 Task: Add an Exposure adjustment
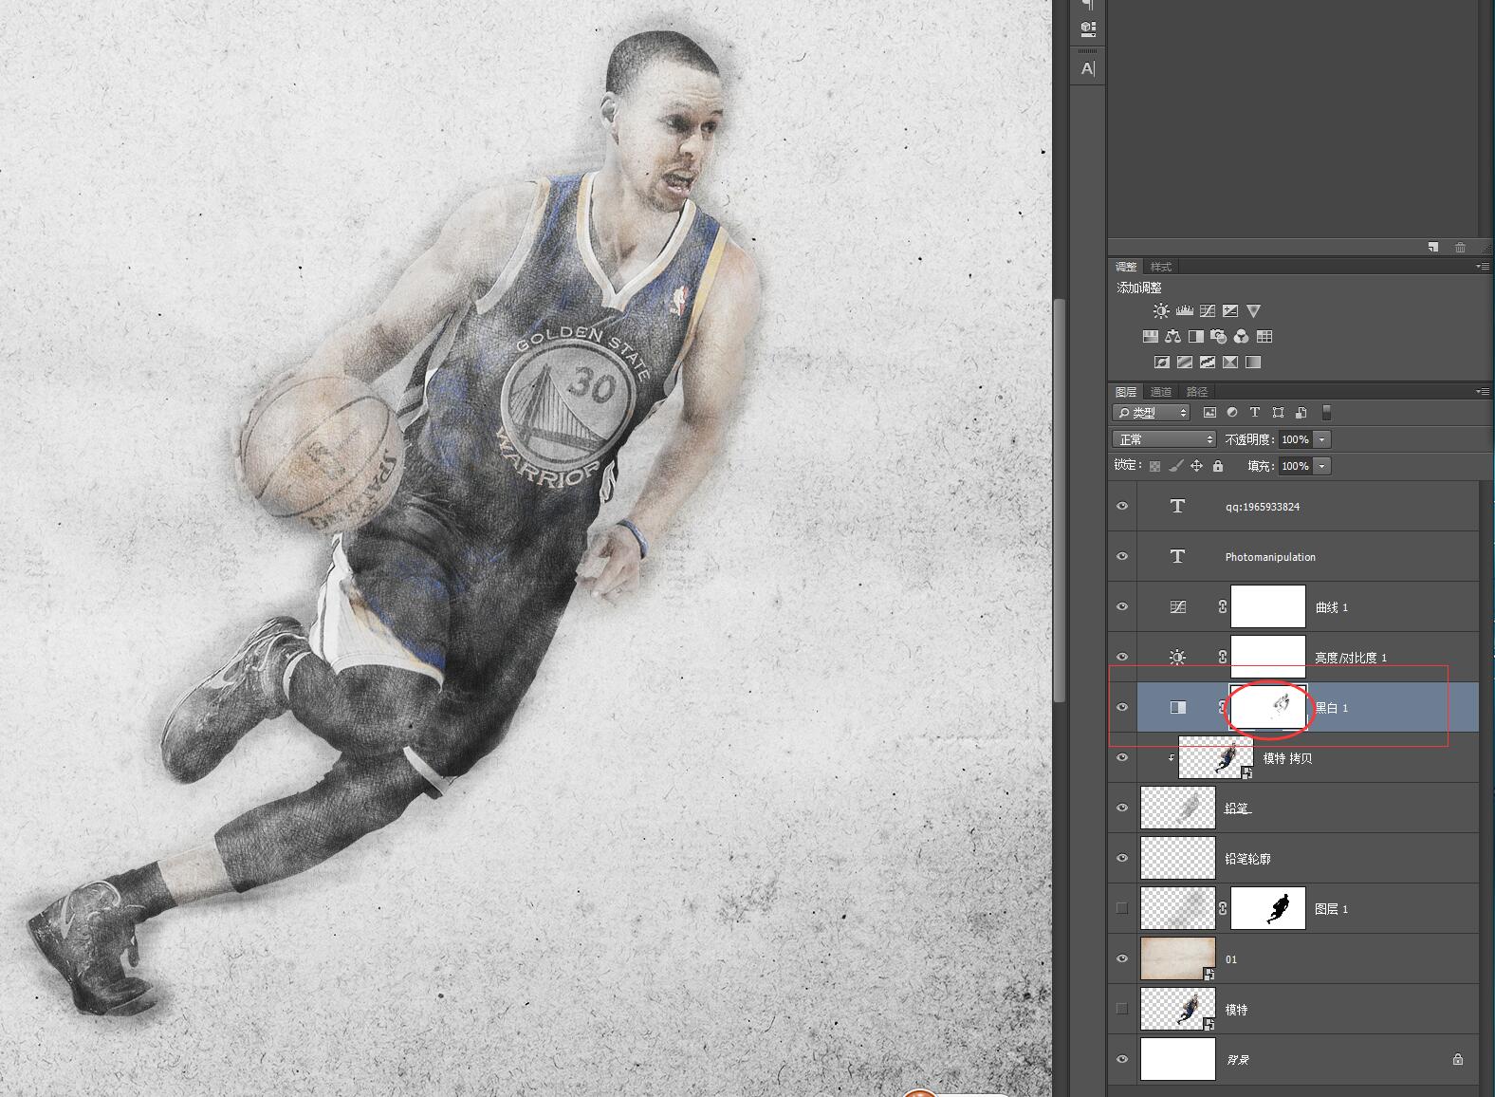click(1230, 310)
